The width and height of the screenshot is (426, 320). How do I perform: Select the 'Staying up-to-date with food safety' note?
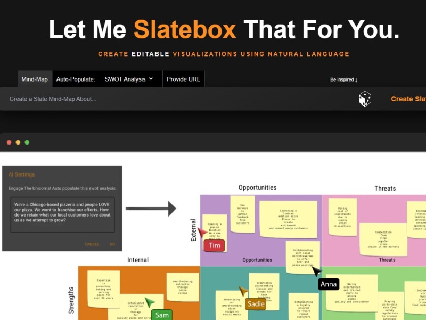pyautogui.click(x=390, y=306)
